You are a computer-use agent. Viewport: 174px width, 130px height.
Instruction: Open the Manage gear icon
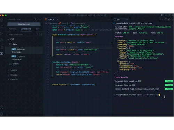tap(1, 114)
